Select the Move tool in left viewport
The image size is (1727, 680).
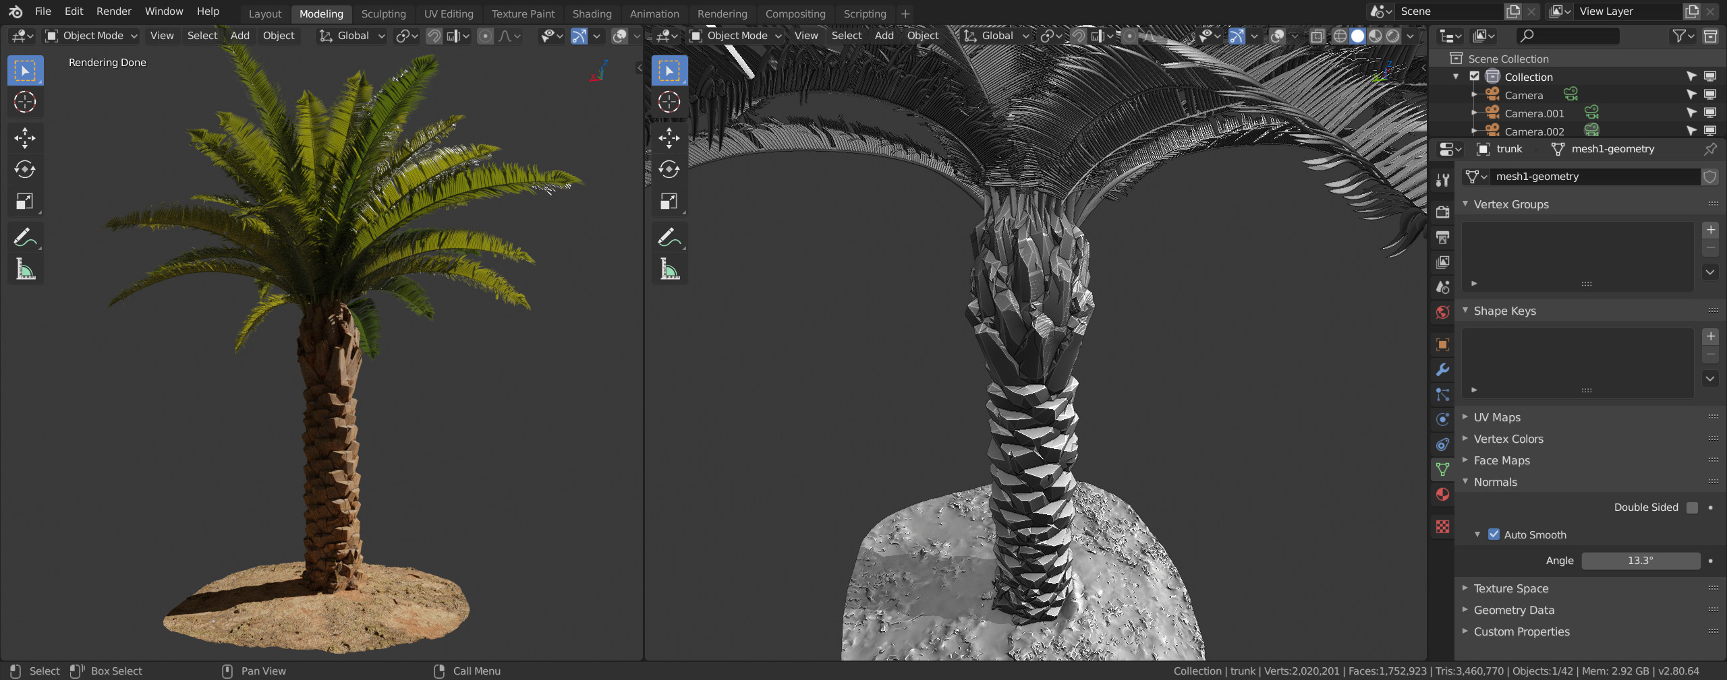point(25,138)
